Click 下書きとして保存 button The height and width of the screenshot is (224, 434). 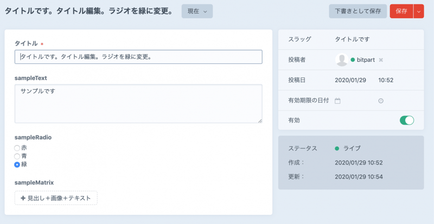point(358,11)
